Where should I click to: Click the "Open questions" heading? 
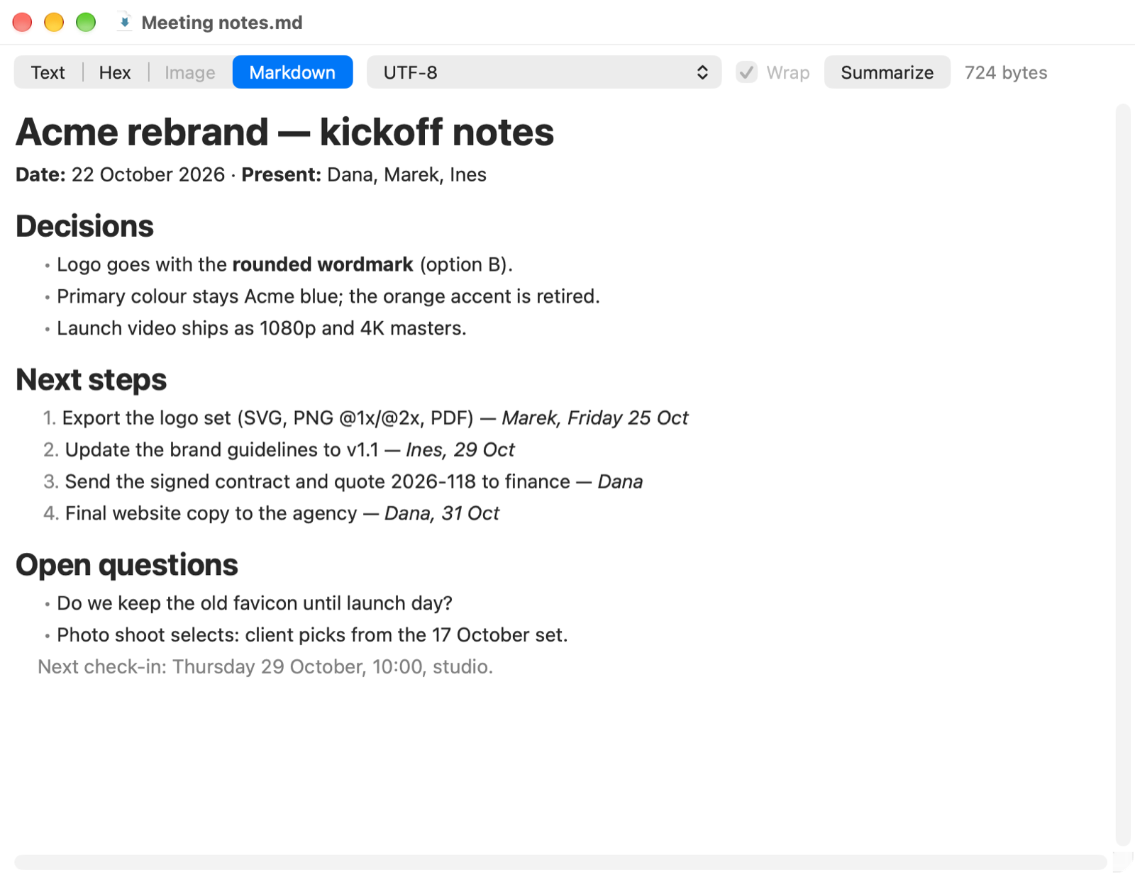coord(127,565)
